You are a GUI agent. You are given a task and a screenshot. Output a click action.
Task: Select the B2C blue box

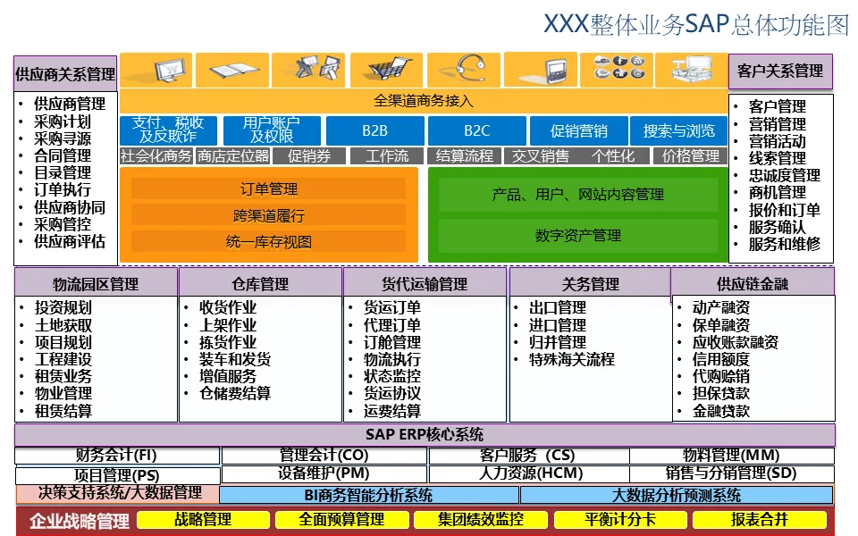point(476,130)
